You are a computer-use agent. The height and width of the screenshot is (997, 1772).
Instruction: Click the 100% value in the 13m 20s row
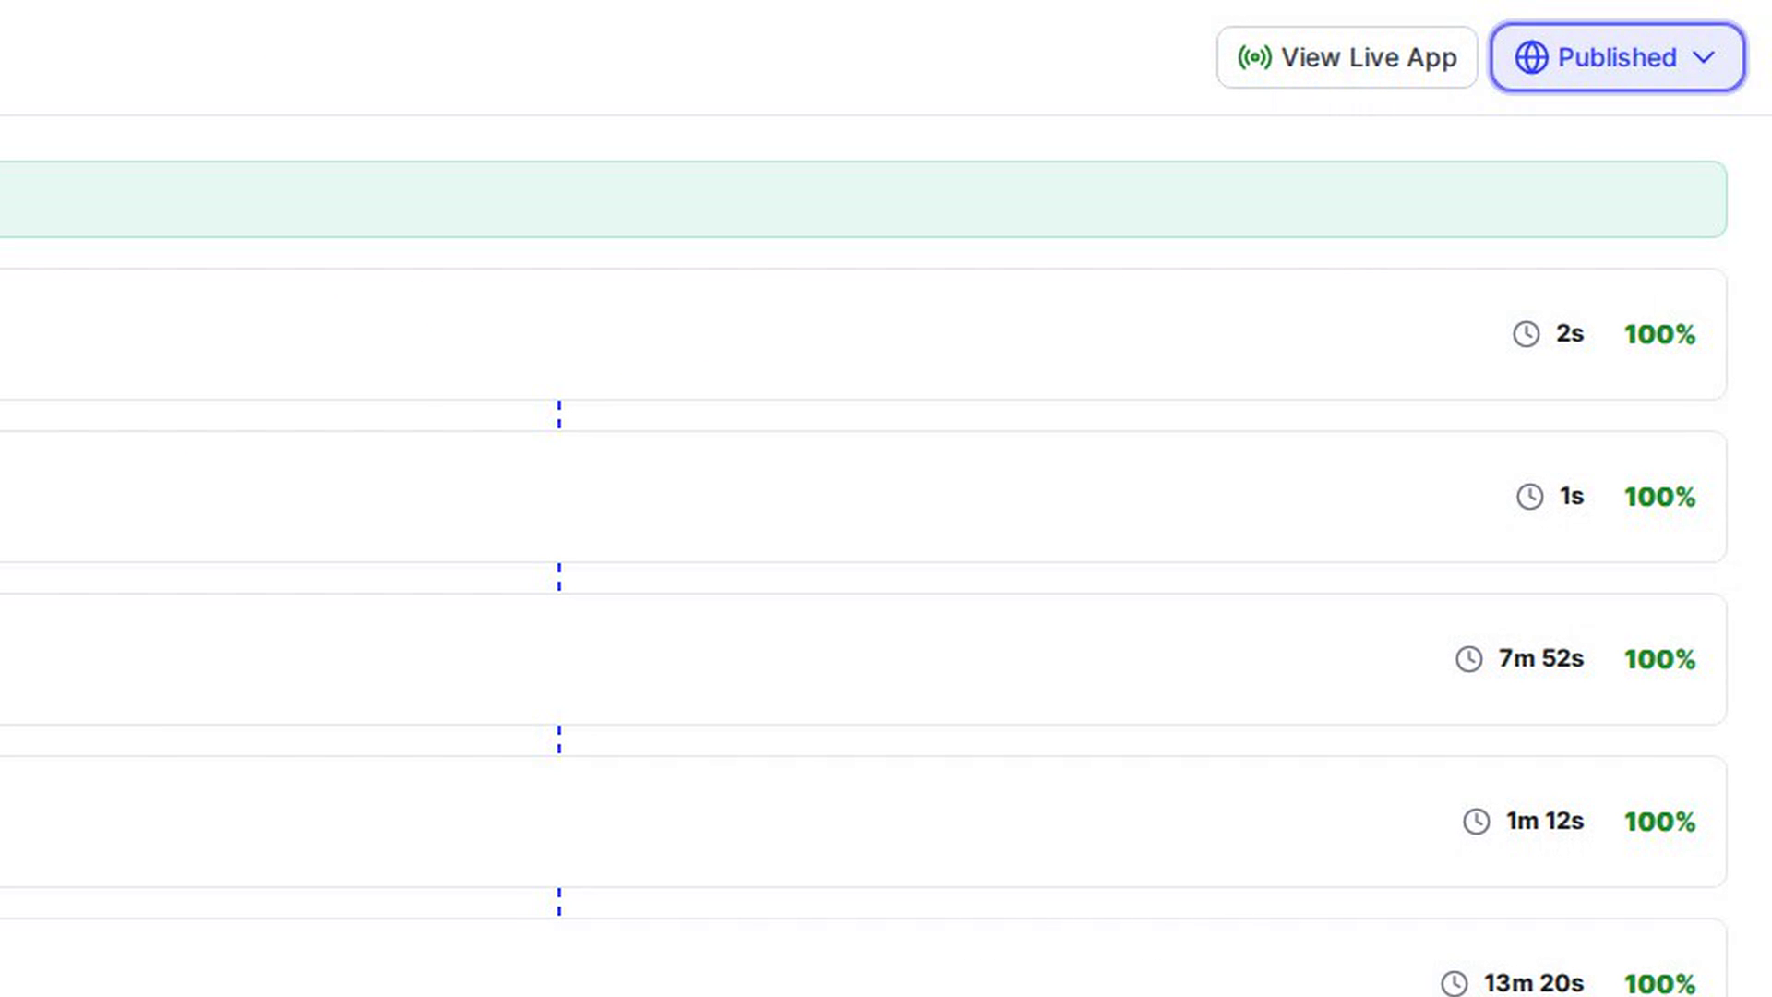click(x=1660, y=984)
